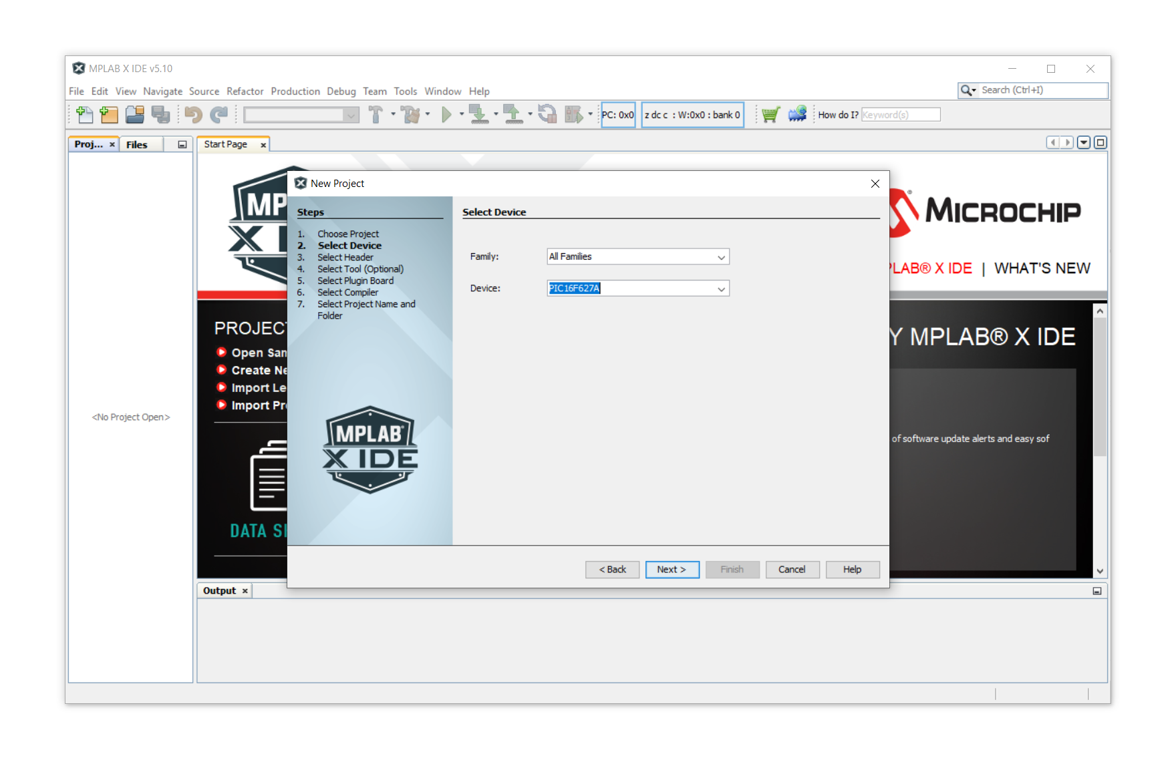Click the How do I keyword field

click(x=900, y=115)
